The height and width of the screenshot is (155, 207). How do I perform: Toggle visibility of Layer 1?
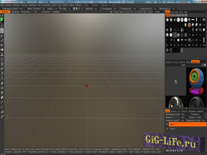[x=167, y=124]
